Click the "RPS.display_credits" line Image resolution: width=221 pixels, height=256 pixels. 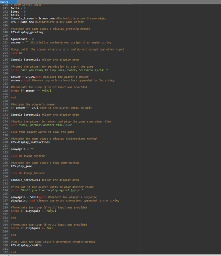tap(26, 245)
